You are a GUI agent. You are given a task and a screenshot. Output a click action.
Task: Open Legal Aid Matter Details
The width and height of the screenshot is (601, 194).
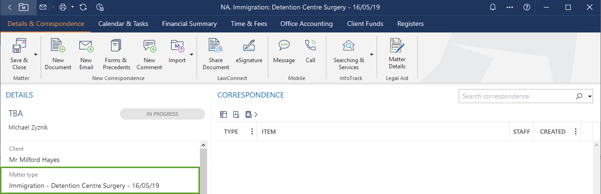(397, 46)
